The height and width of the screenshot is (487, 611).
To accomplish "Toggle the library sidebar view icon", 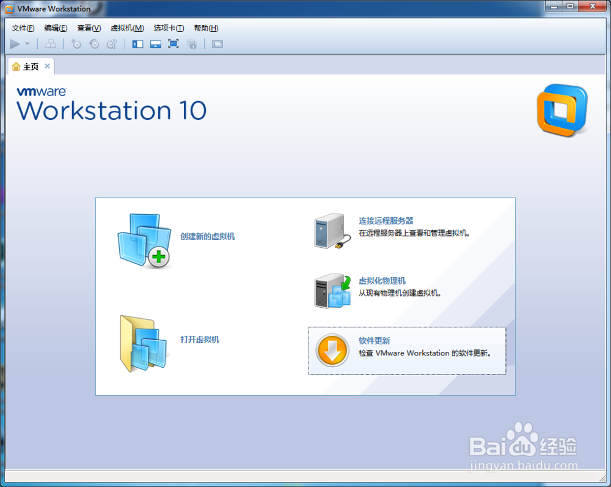I will (137, 44).
